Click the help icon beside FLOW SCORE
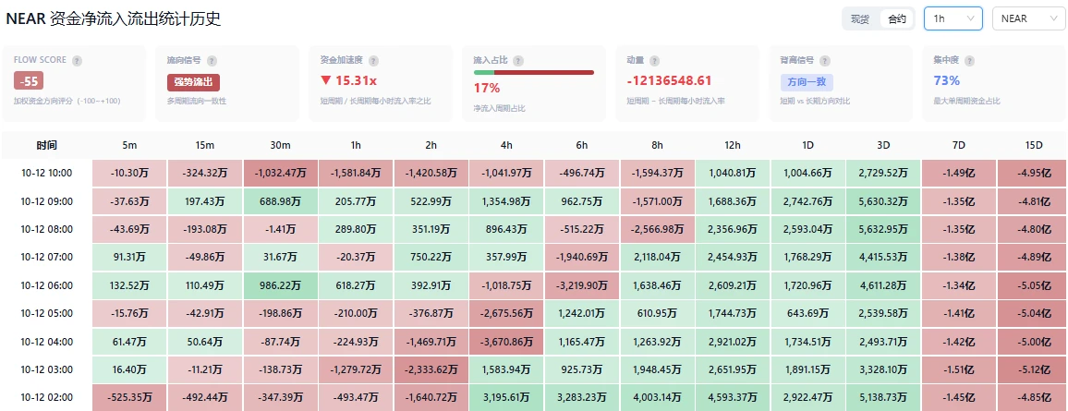The width and height of the screenshot is (1068, 411). click(x=77, y=61)
